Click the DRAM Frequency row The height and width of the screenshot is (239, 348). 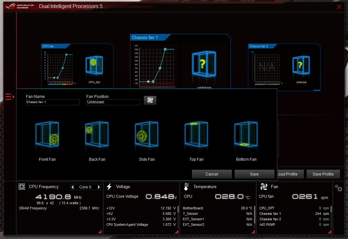[59, 208]
